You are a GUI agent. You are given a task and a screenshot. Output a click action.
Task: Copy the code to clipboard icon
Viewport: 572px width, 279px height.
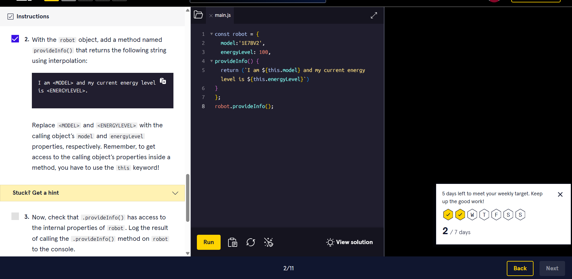point(232,242)
